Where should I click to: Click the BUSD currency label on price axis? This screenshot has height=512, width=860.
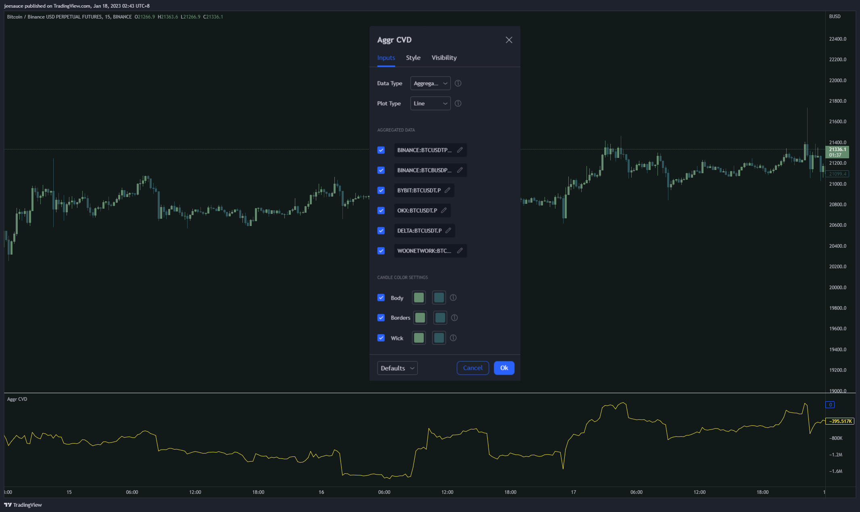point(835,17)
